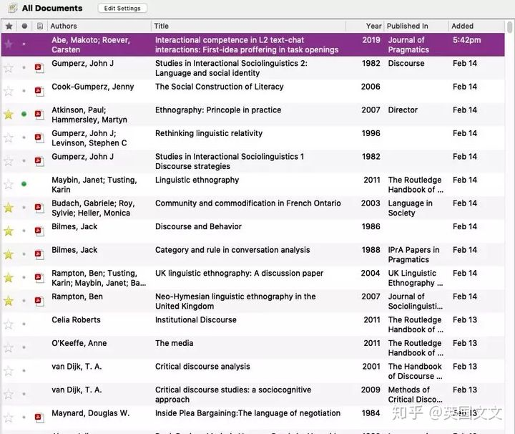The image size is (515, 434).
Task: Open PDF for Discourse and Behavior
Action: click(x=39, y=231)
